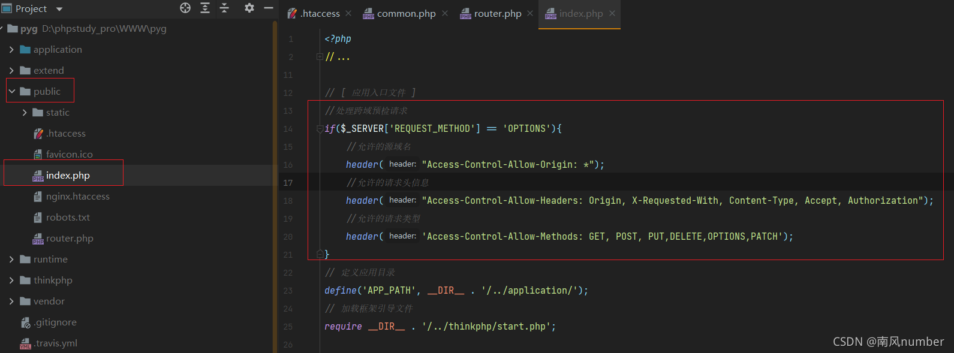Open Project panel settings gear

coord(249,8)
